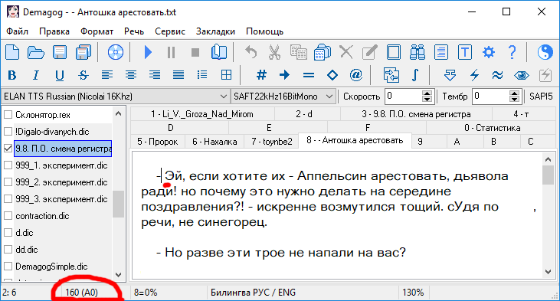Open the Закладки menu
This screenshot has height=301, width=560.
pyautogui.click(x=215, y=31)
